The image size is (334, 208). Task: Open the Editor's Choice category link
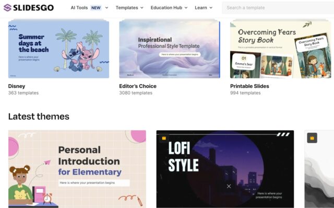pyautogui.click(x=138, y=86)
